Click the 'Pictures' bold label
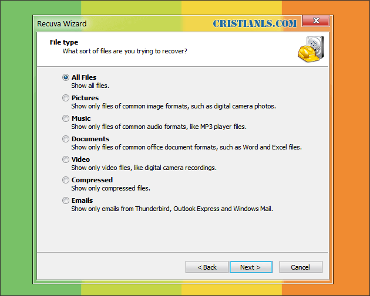This screenshot has width=370, height=296. (85, 98)
